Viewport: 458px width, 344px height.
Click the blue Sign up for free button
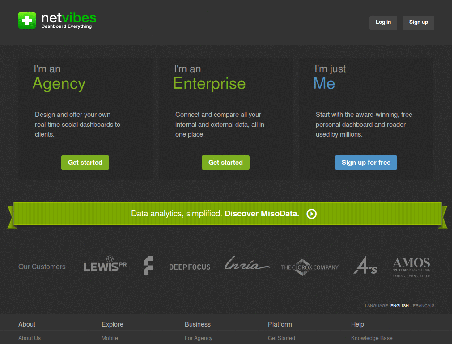(366, 162)
